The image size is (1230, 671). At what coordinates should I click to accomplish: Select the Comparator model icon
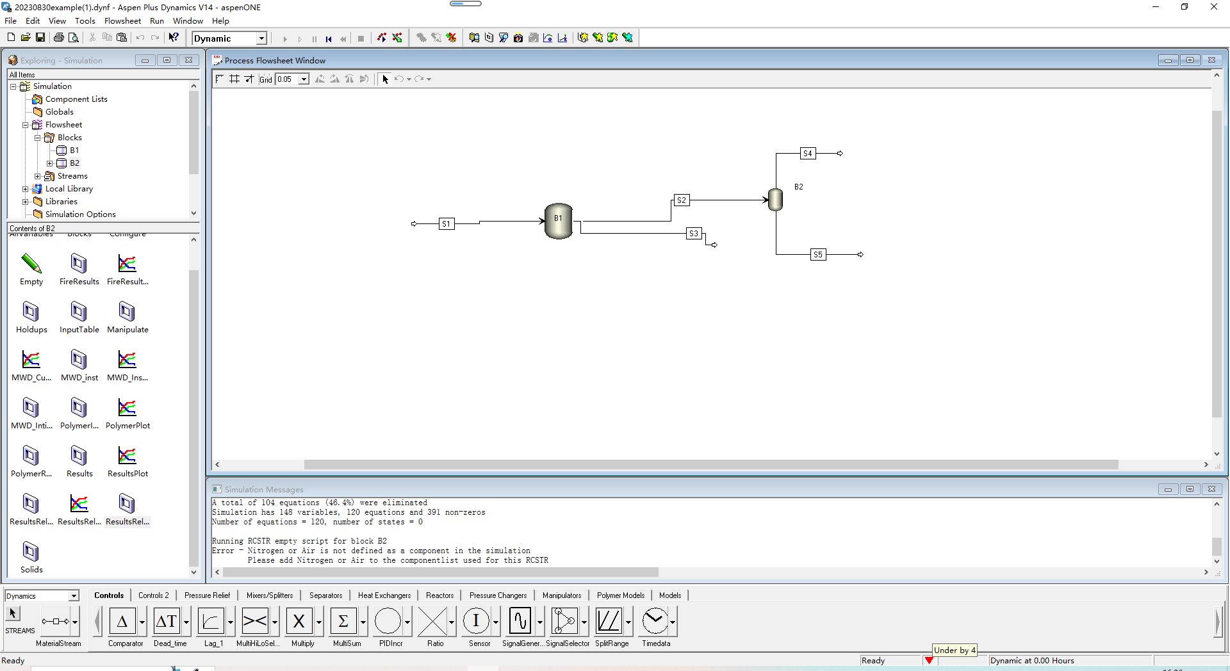coord(122,622)
